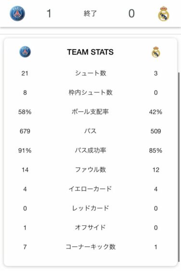This screenshot has width=181, height=271.
Task: Click the コーナーキック数 stat label
Action: (x=90, y=246)
